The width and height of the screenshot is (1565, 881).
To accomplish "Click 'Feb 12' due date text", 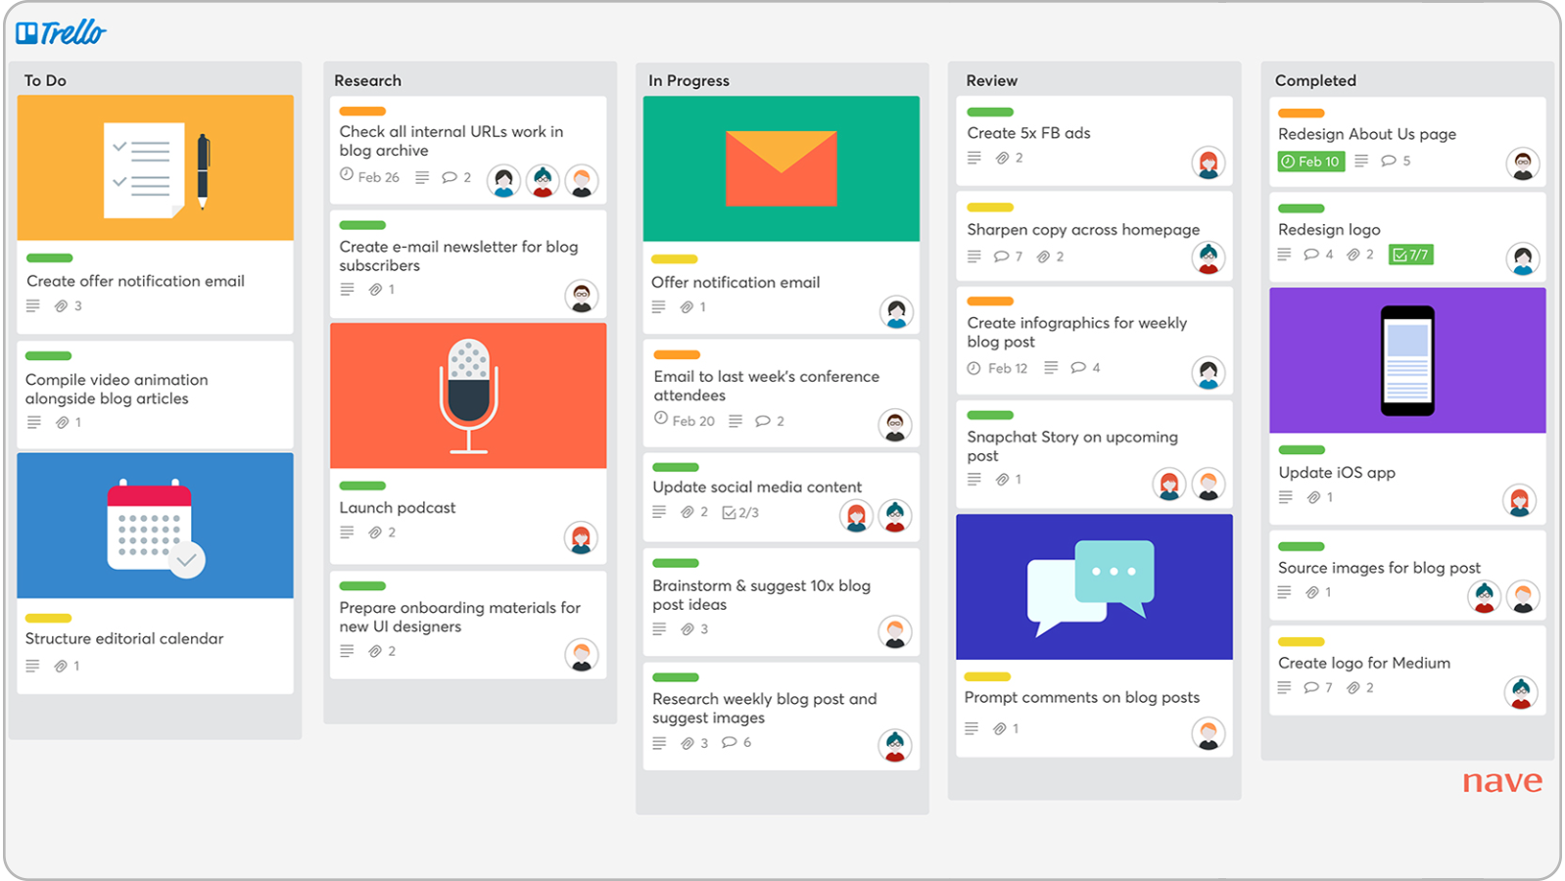I will 1008,368.
